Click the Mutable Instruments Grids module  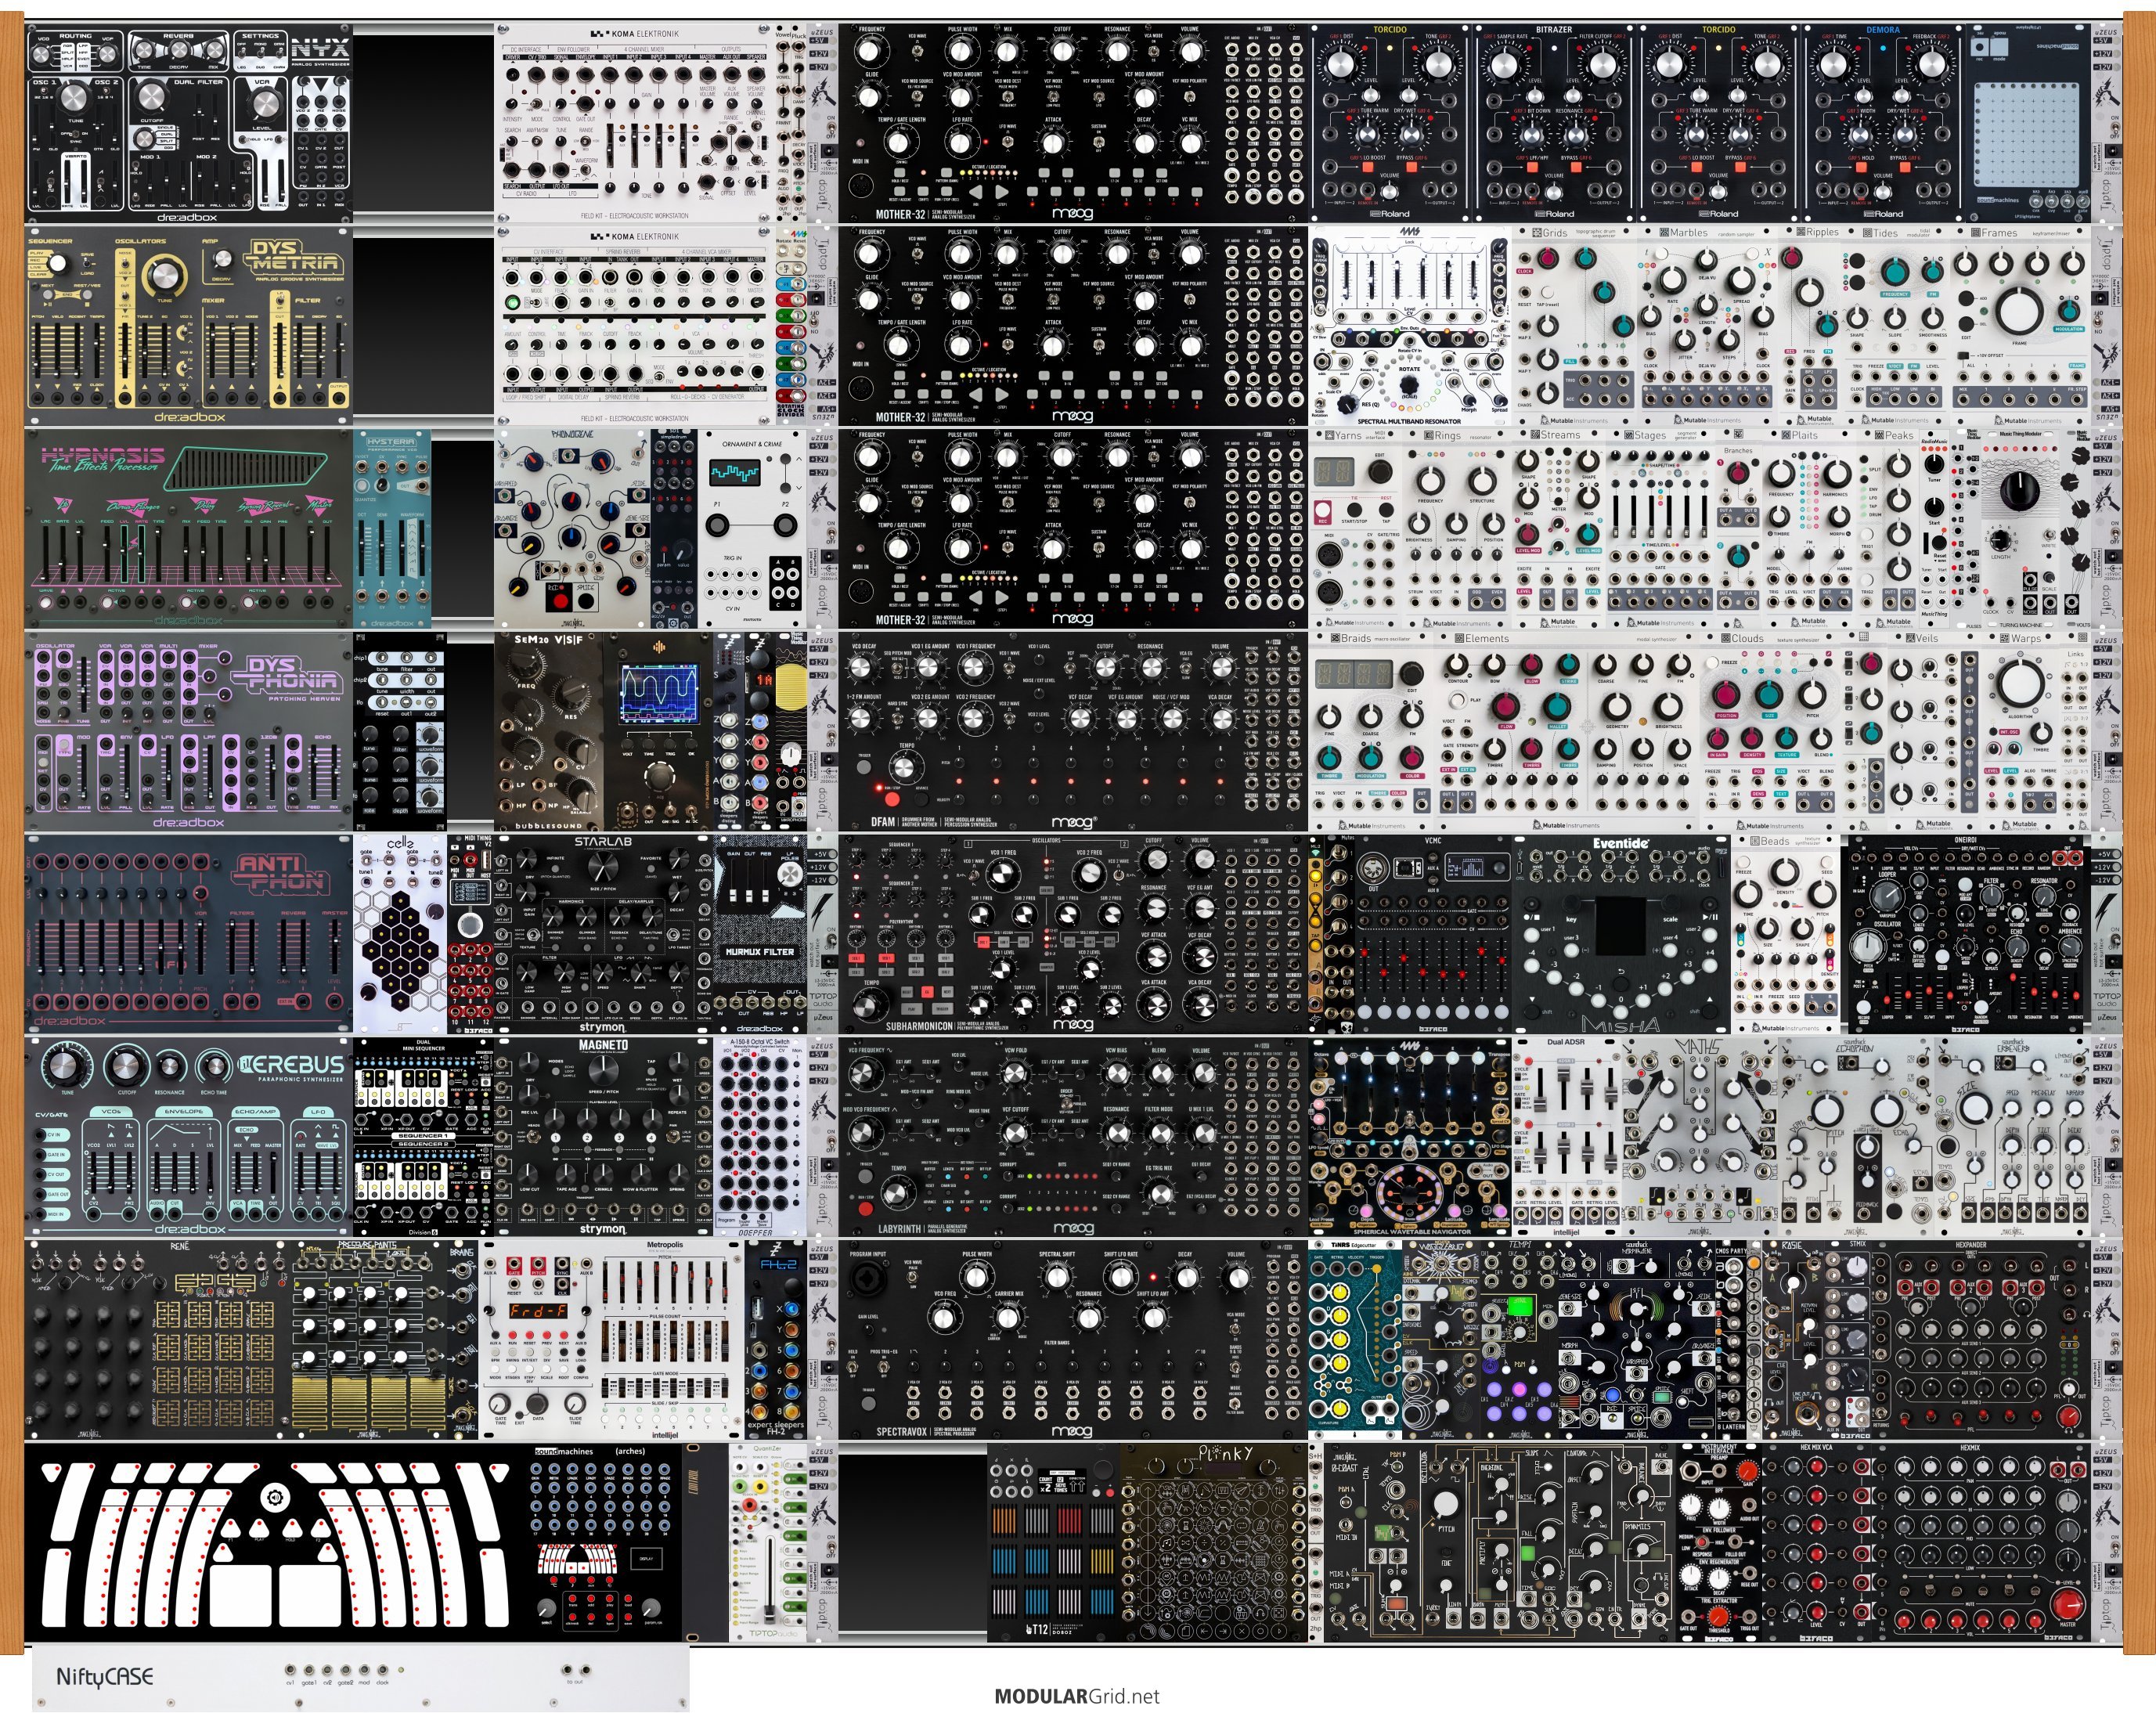1574,325
